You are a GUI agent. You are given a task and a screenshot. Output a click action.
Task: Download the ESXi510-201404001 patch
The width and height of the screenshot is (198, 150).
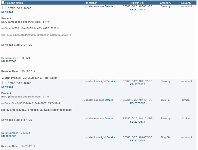[x=7, y=87]
